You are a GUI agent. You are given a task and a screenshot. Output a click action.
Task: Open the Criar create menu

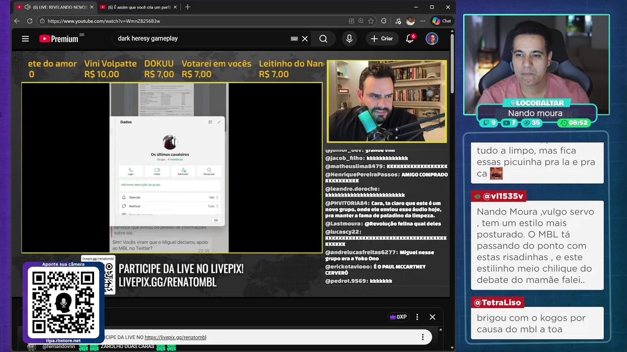[382, 39]
